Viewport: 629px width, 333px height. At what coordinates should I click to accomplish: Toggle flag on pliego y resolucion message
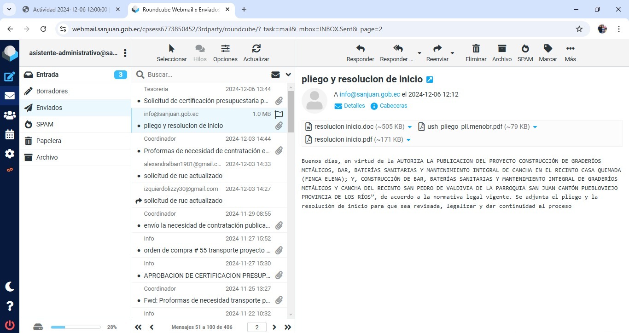tap(279, 114)
